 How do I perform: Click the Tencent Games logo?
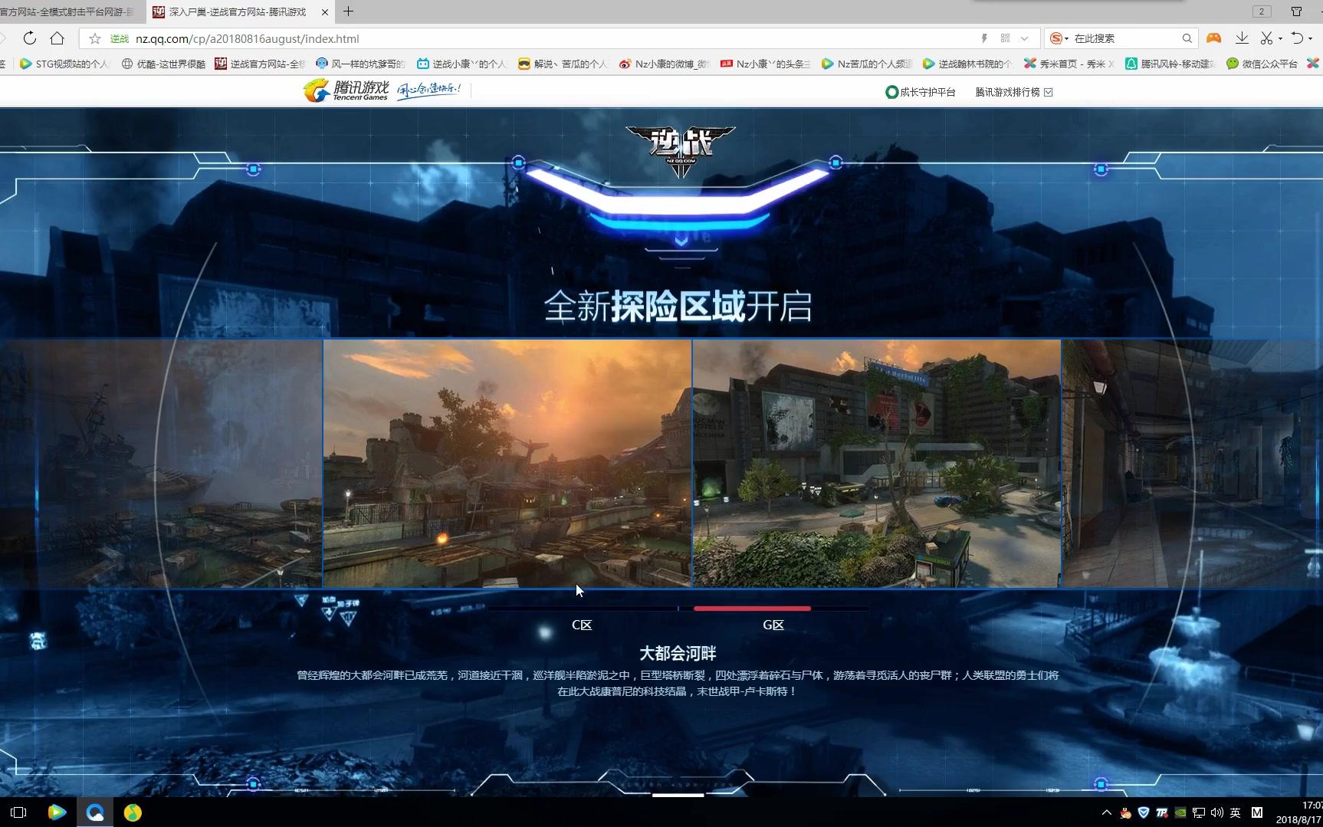coord(346,90)
